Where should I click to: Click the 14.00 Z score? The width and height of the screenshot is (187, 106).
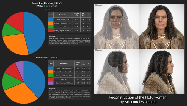pos(89,68)
